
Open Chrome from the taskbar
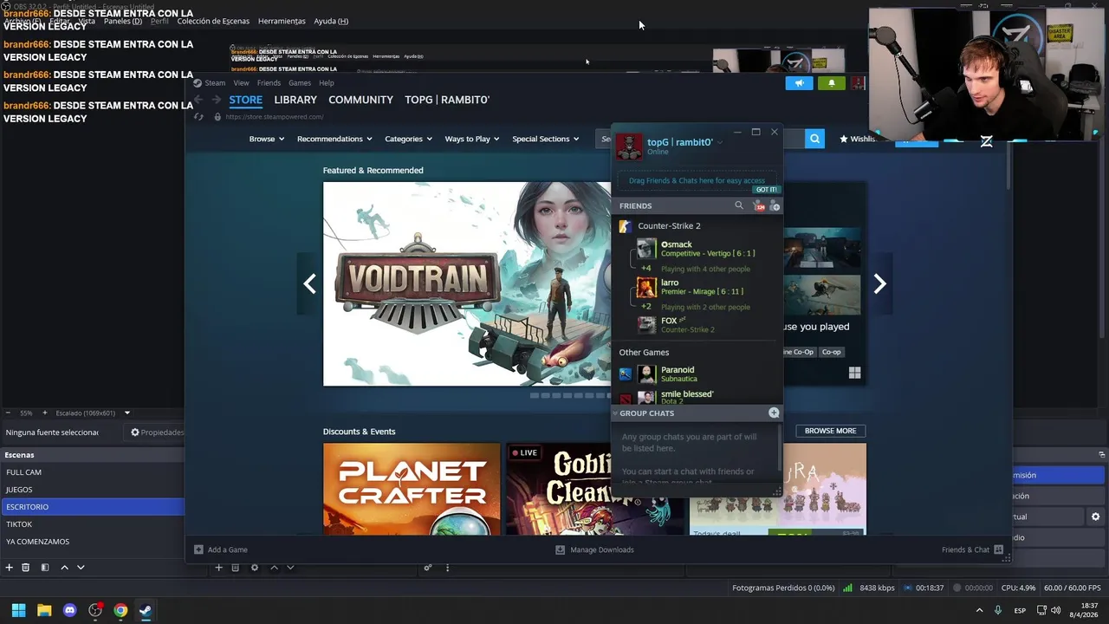120,610
